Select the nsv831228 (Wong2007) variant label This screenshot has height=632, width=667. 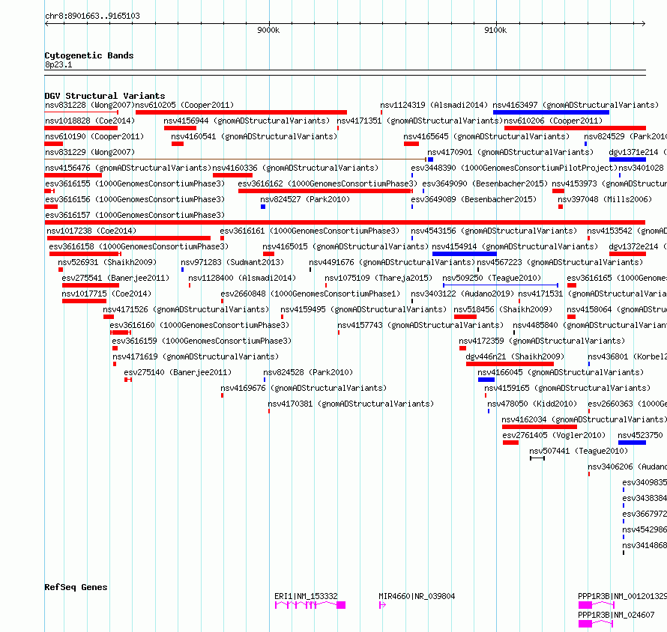pyautogui.click(x=90, y=105)
